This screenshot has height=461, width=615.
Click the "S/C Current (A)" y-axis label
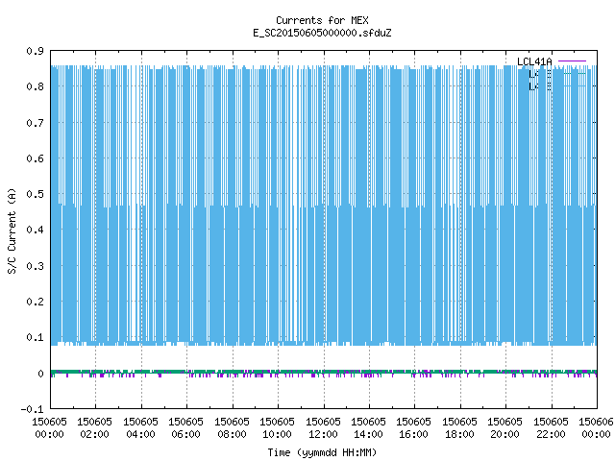coord(12,230)
